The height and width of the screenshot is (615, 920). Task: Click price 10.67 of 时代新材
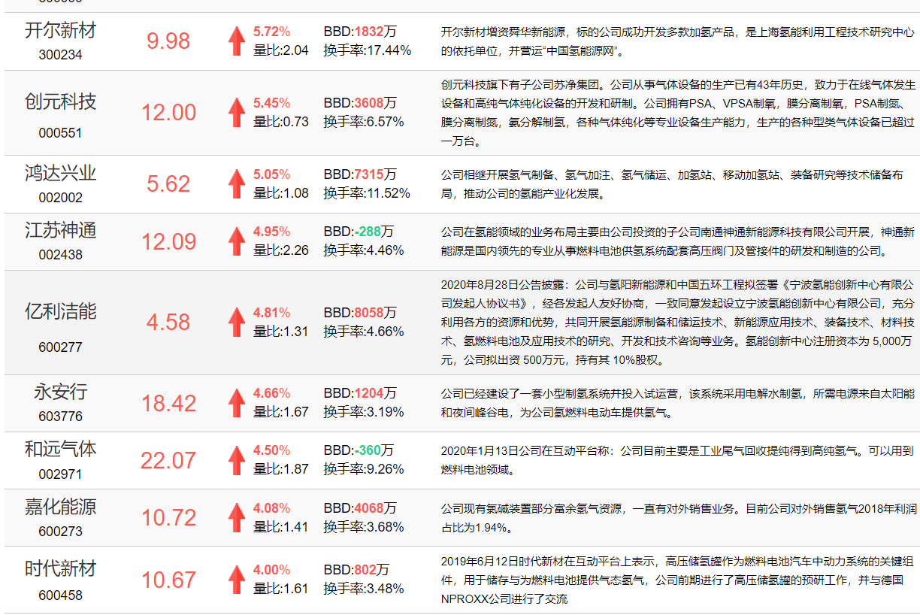(x=168, y=580)
